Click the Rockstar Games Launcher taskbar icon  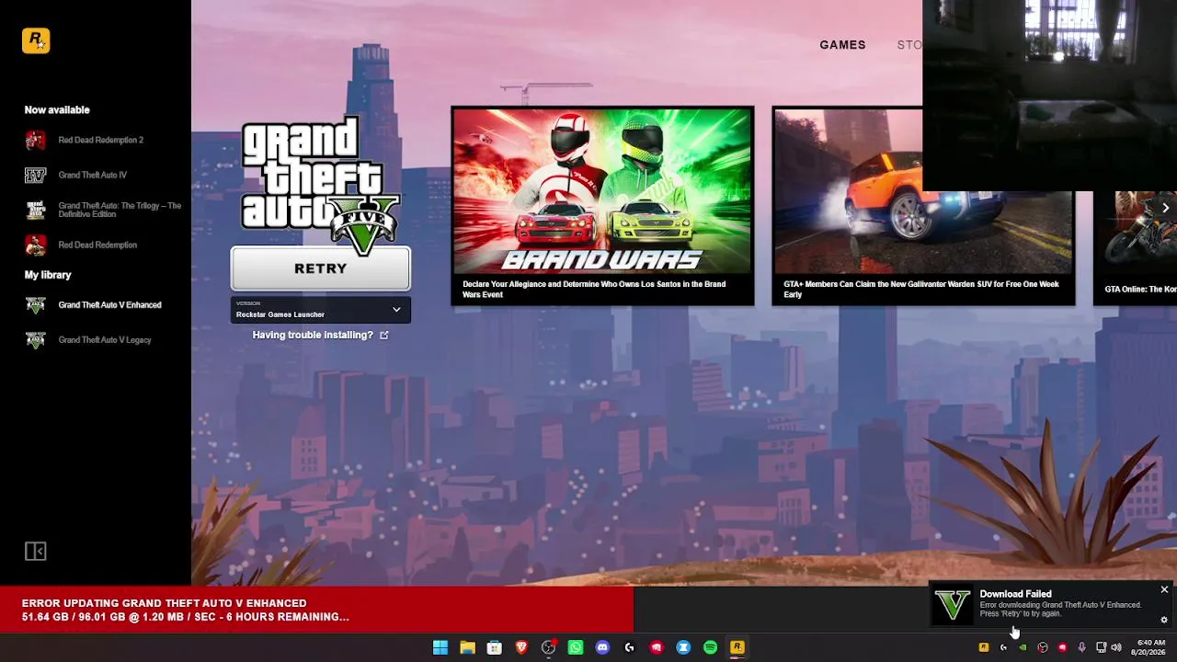(737, 647)
